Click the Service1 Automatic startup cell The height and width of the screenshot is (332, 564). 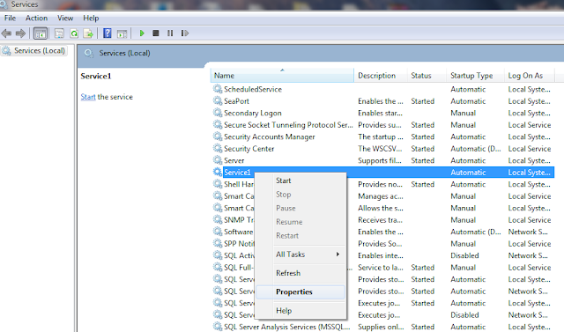tap(468, 172)
